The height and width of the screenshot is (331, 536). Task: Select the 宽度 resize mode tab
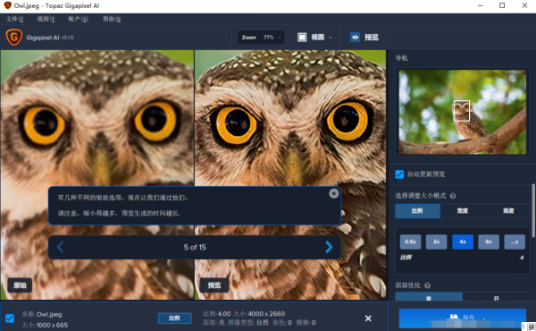tap(463, 211)
